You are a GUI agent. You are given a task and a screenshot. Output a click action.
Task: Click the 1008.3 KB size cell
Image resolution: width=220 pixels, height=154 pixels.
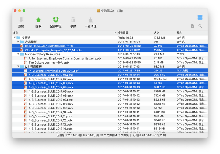click(x=160, y=79)
